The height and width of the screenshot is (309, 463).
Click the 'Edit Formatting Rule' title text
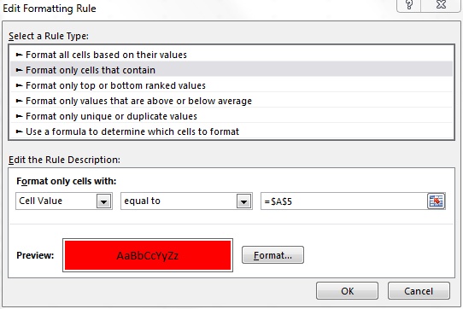click(x=50, y=9)
